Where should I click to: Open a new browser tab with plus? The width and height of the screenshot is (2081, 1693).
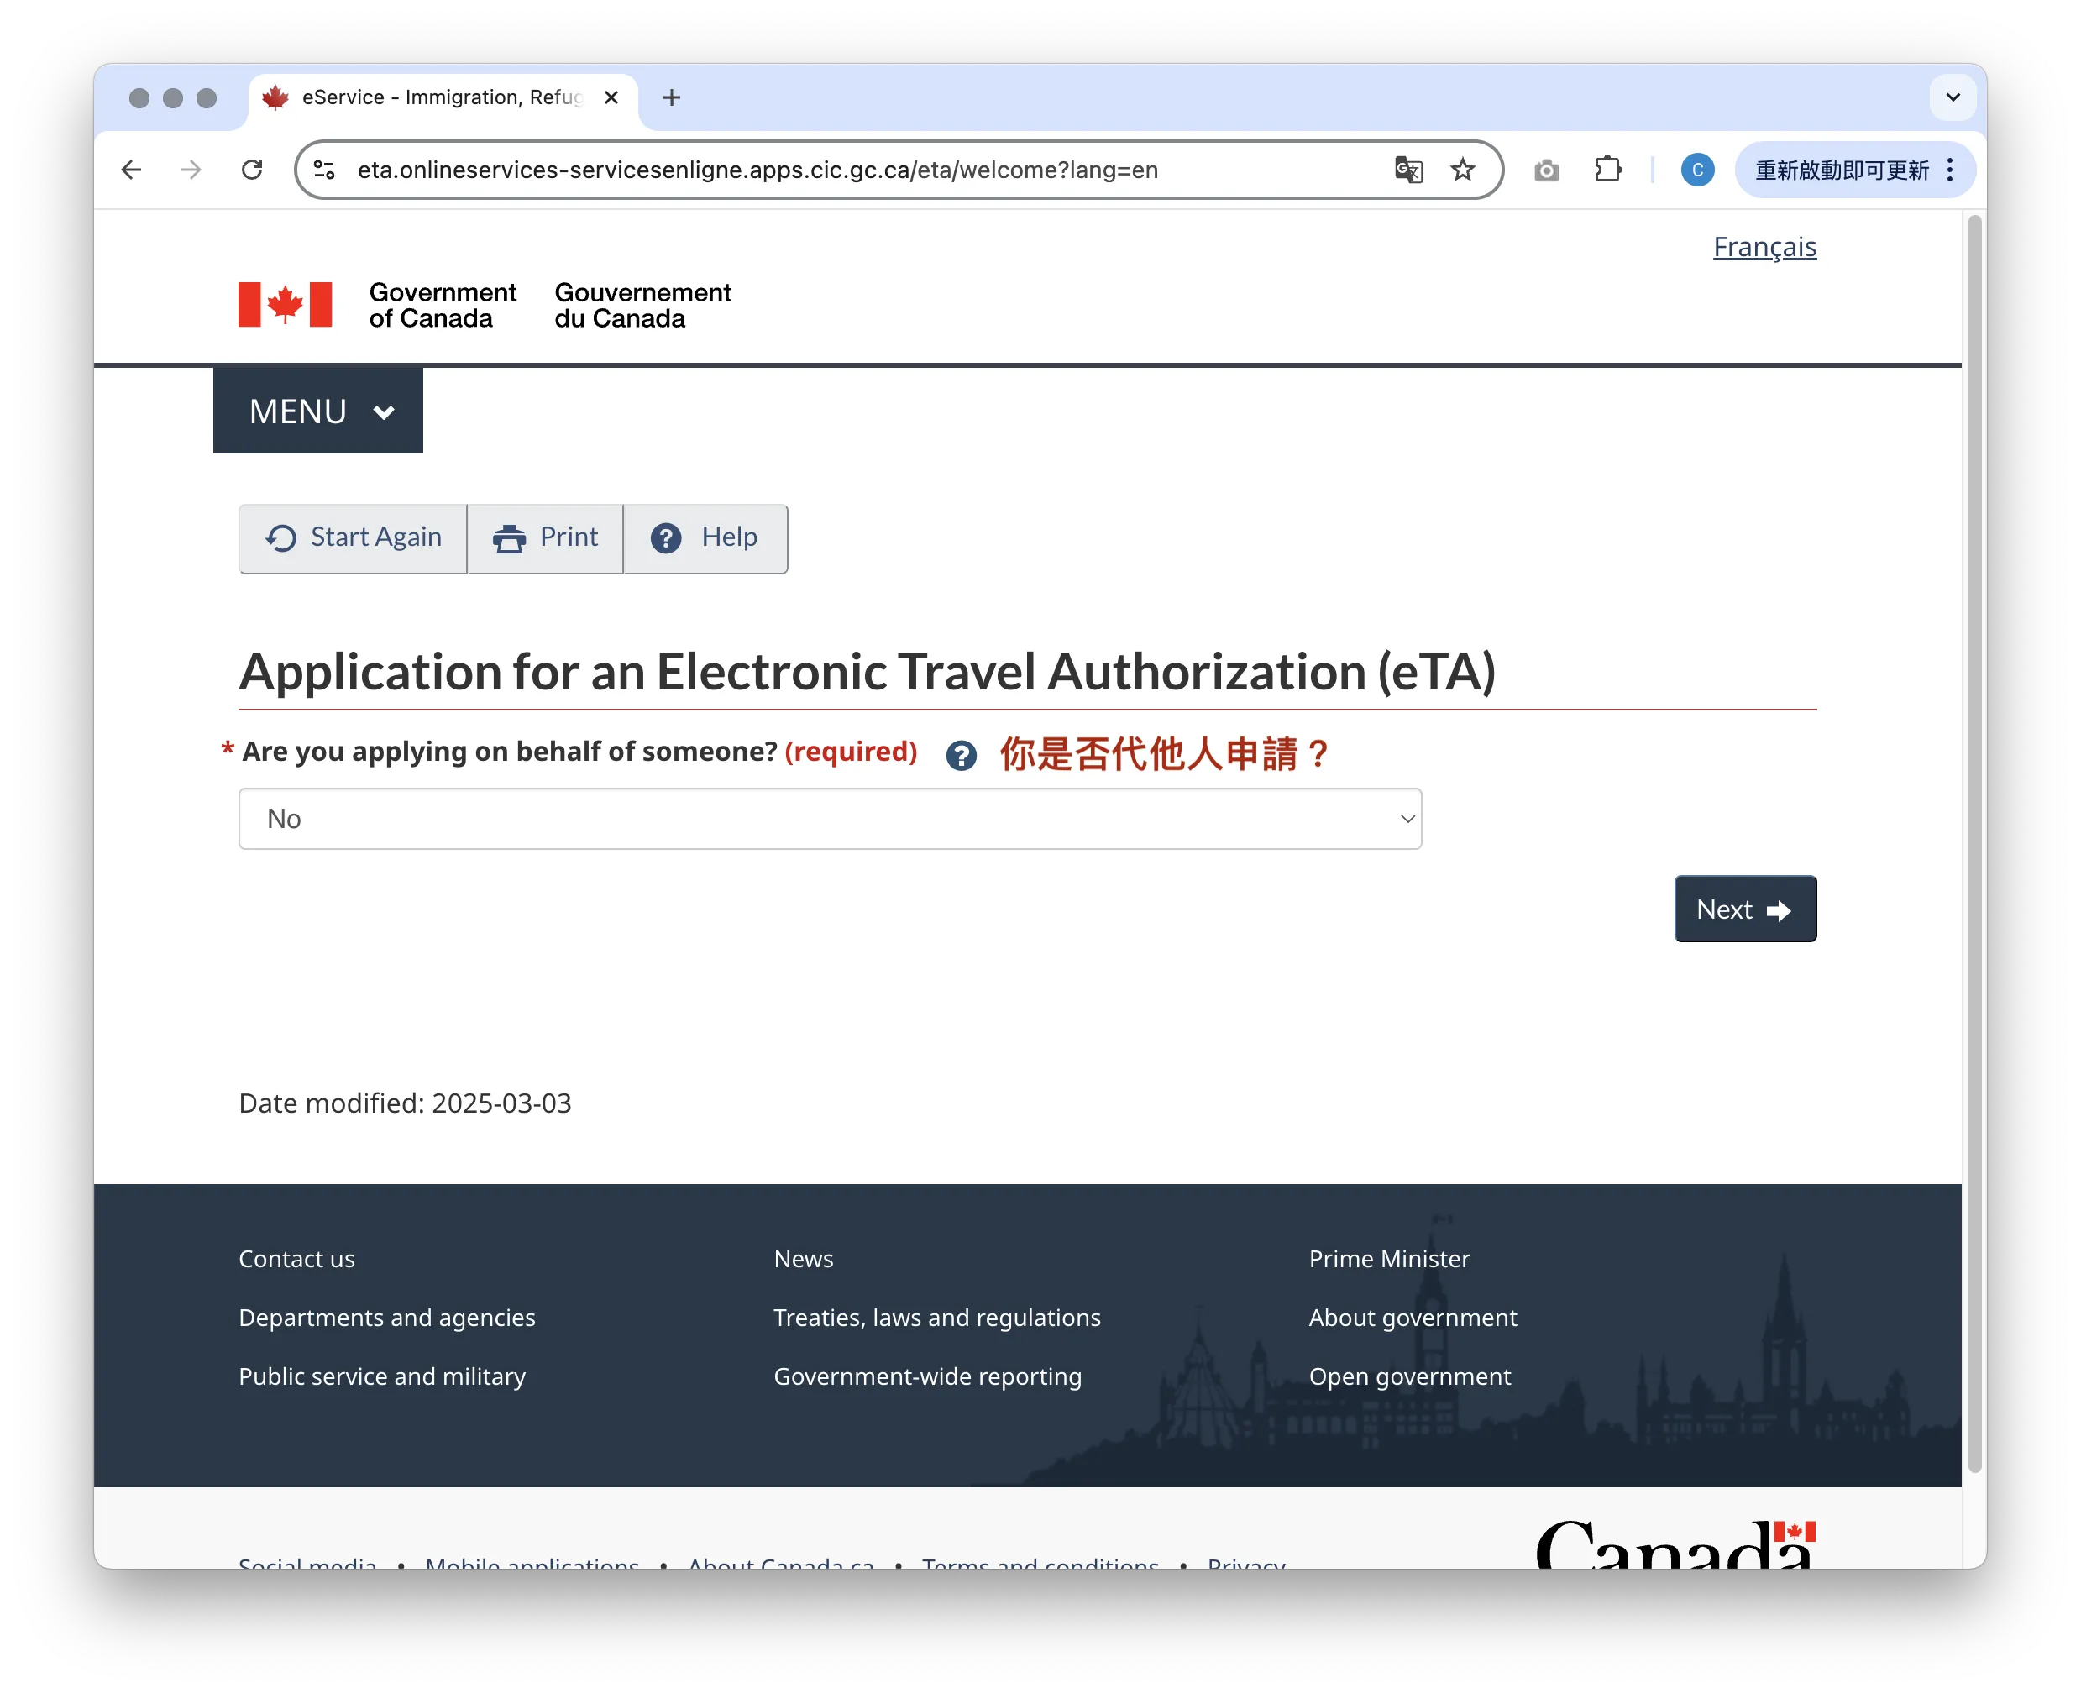672,97
